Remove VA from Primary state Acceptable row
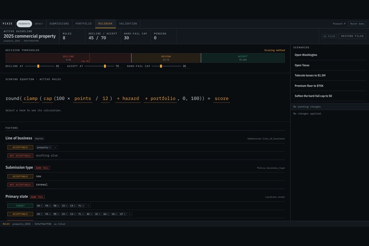The width and height of the screenshot is (369, 246). point(116,214)
